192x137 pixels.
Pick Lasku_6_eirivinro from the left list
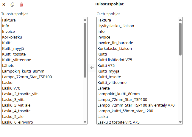17,122
